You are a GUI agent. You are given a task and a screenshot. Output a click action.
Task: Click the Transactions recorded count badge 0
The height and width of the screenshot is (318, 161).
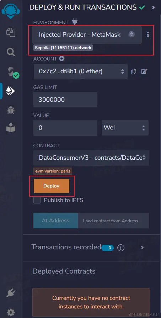[108, 248]
